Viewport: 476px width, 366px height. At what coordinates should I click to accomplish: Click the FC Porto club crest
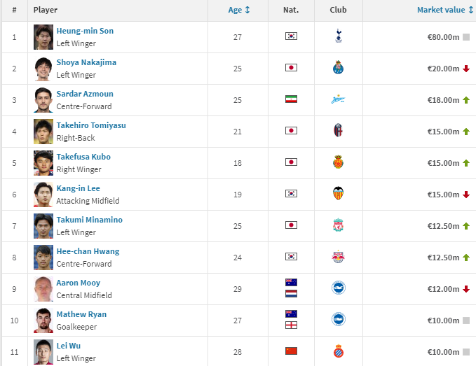[x=339, y=68]
